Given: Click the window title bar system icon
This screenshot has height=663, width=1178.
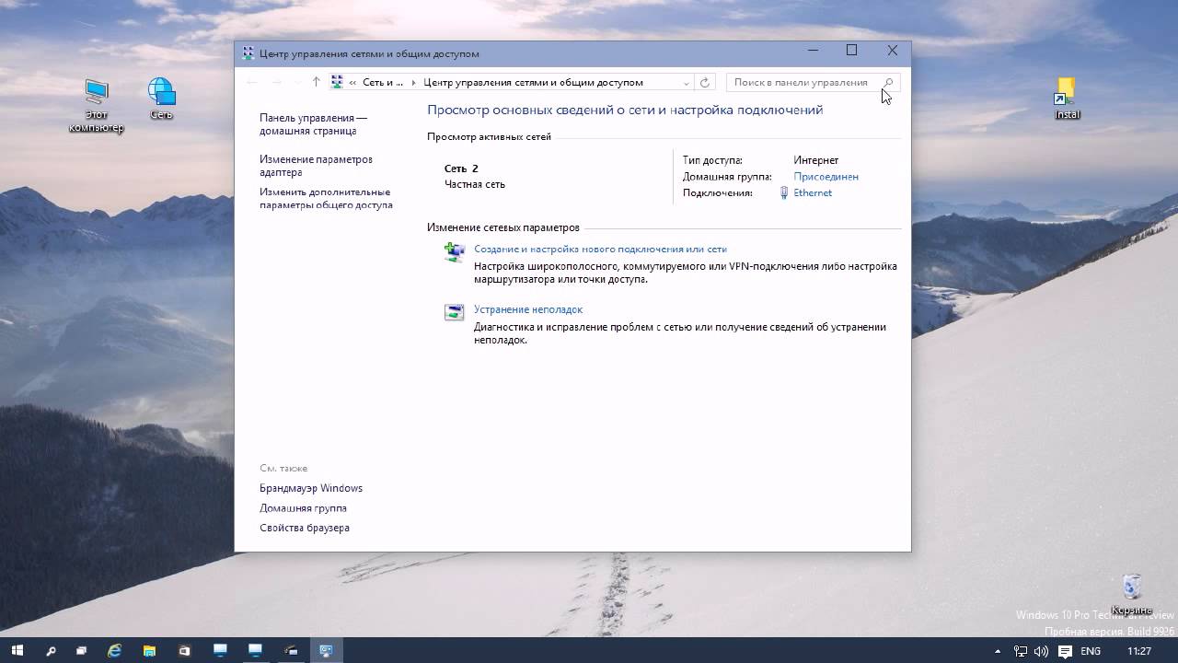Looking at the screenshot, I should coord(248,53).
